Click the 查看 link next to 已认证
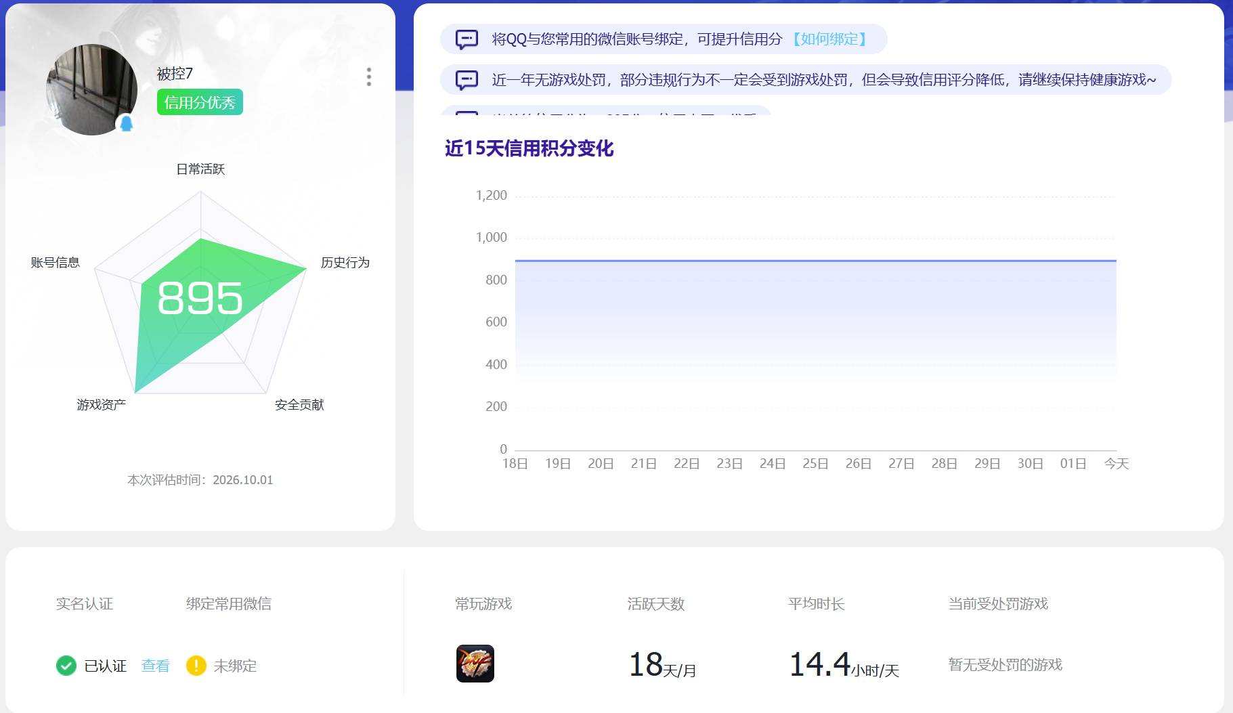This screenshot has height=713, width=1233. pyautogui.click(x=156, y=666)
